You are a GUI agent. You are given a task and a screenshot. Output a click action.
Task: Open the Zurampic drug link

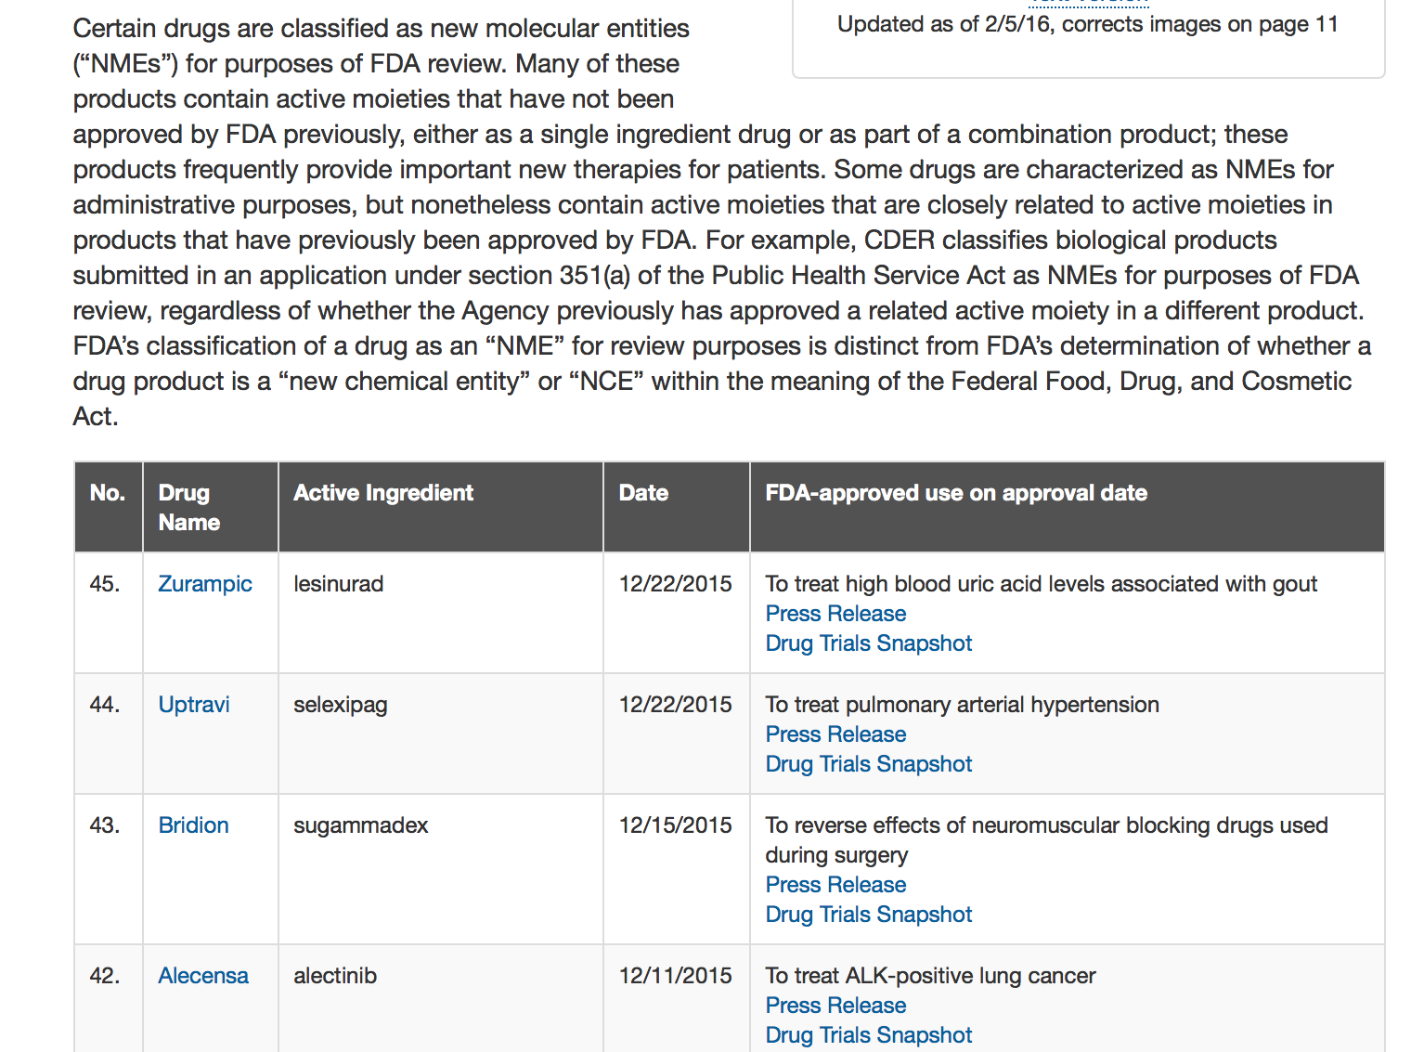coord(204,584)
